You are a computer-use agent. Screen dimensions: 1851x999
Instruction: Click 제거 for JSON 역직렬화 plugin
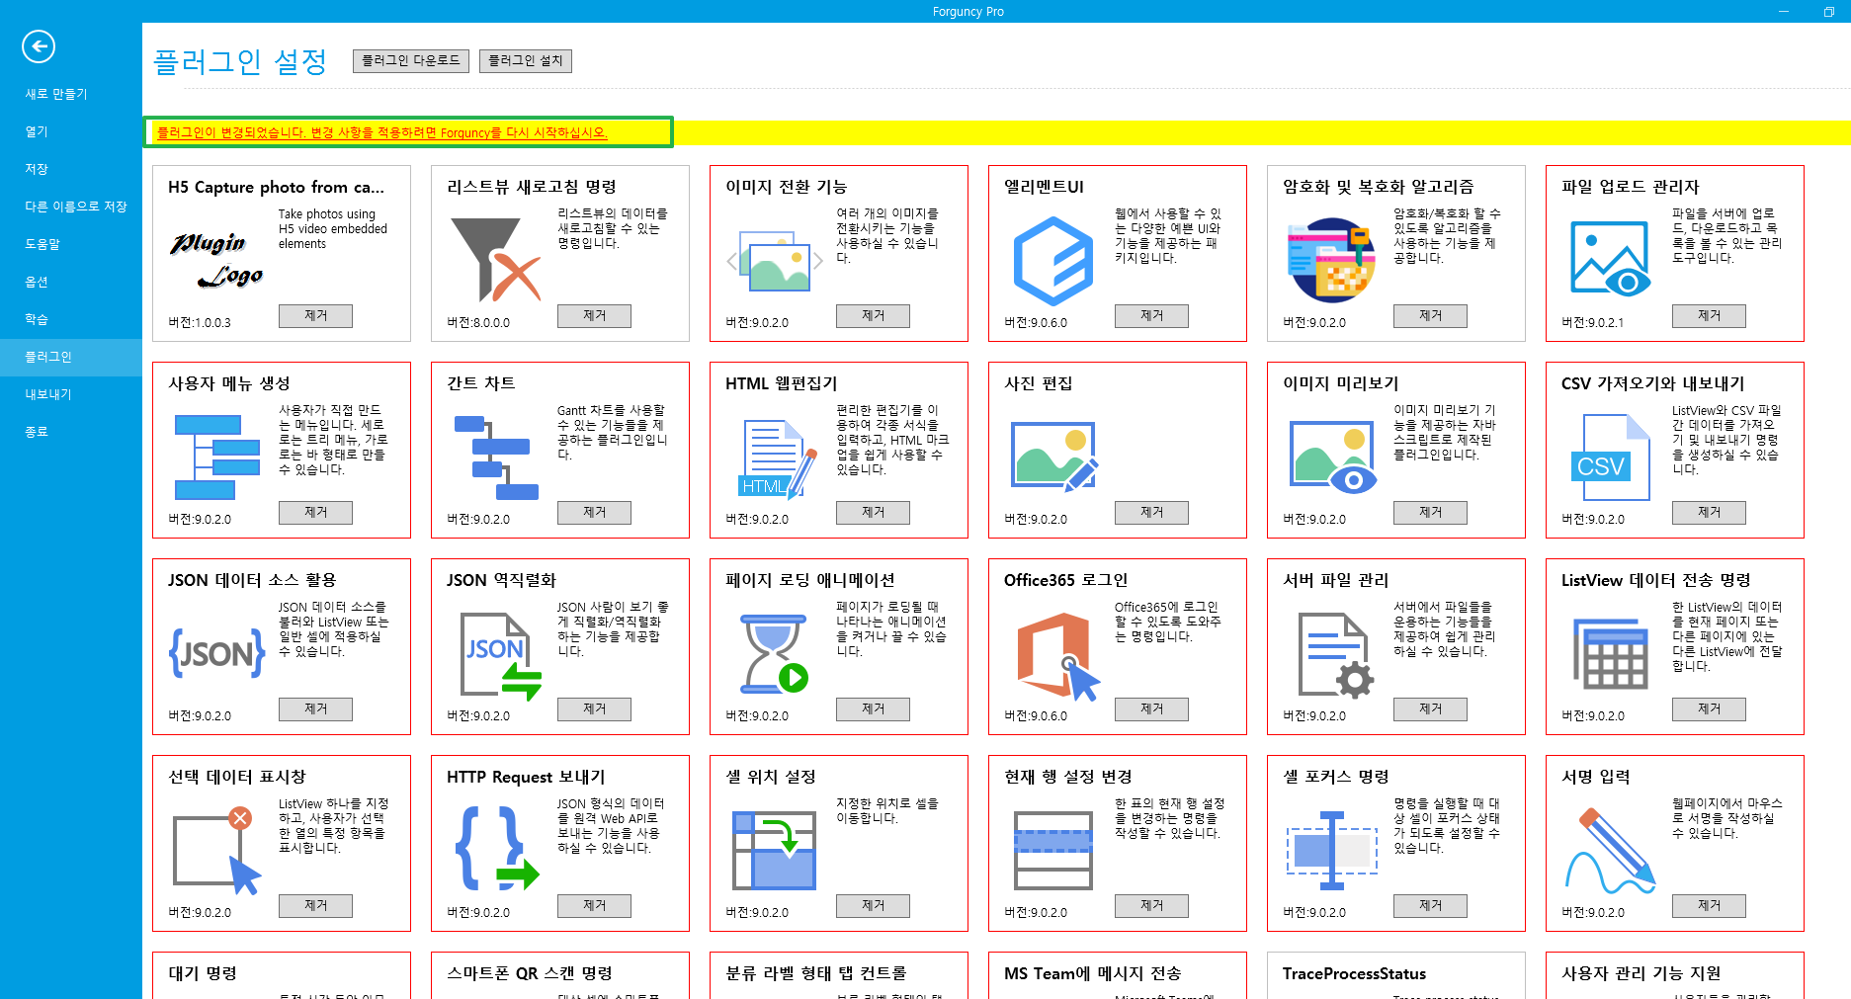click(594, 708)
